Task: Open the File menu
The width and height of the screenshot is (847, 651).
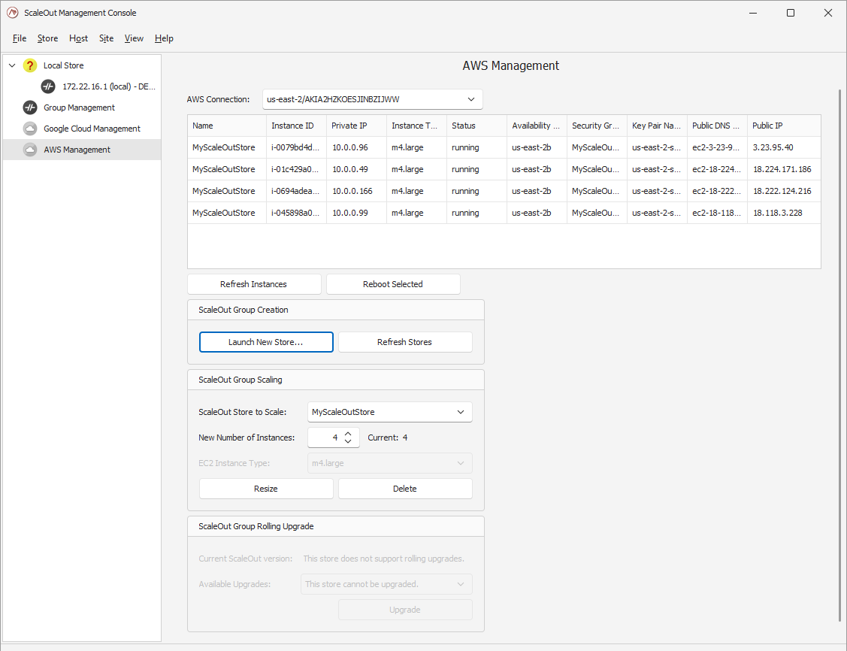Action: tap(20, 38)
